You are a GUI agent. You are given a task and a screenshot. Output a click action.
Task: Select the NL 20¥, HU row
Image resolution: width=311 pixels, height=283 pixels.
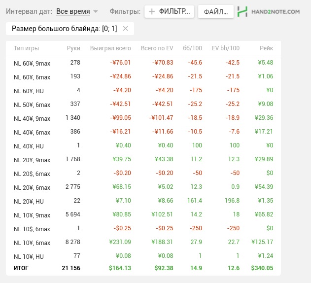(29, 201)
